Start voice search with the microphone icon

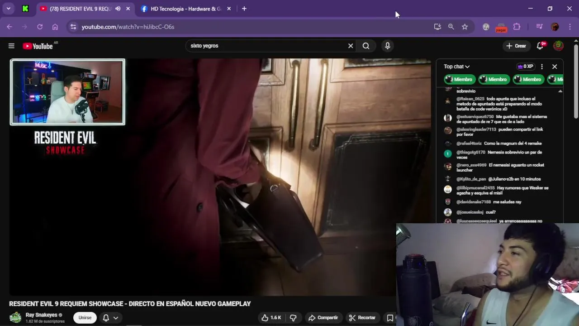[387, 46]
